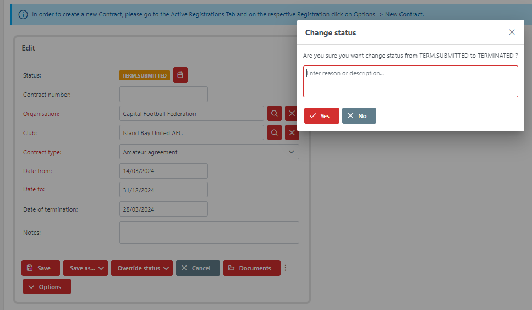Viewport: 532px width, 310px height.
Task: Open the Save as... dropdown
Action: point(85,268)
